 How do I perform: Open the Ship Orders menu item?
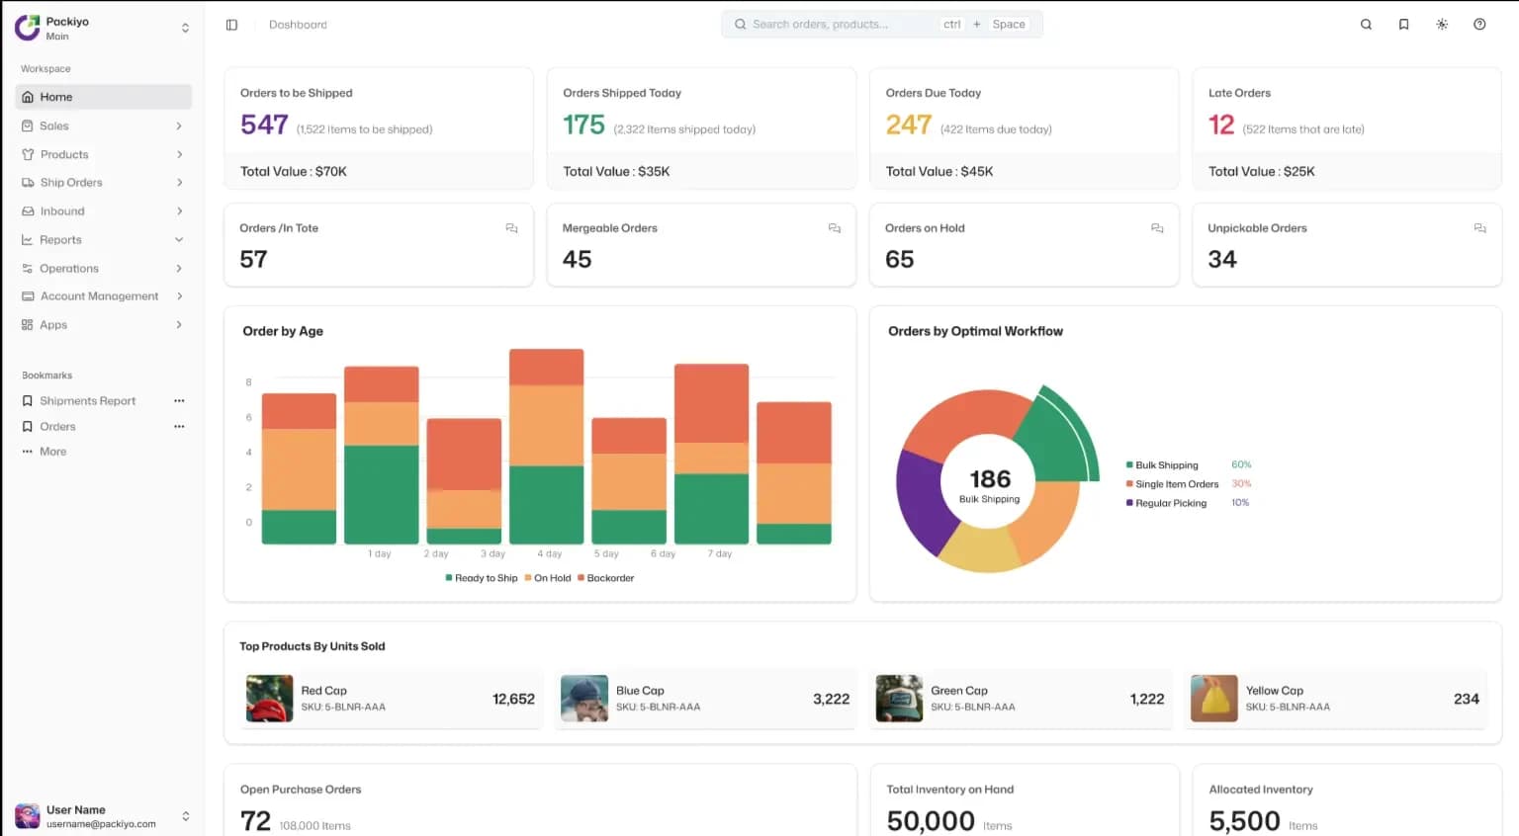coord(104,183)
